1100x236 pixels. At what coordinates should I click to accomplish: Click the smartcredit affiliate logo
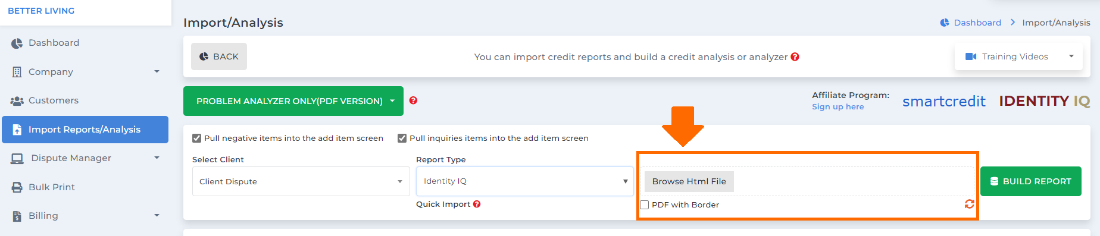[x=943, y=101]
